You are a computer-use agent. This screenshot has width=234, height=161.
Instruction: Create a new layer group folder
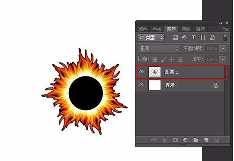pyautogui.click(x=196, y=140)
